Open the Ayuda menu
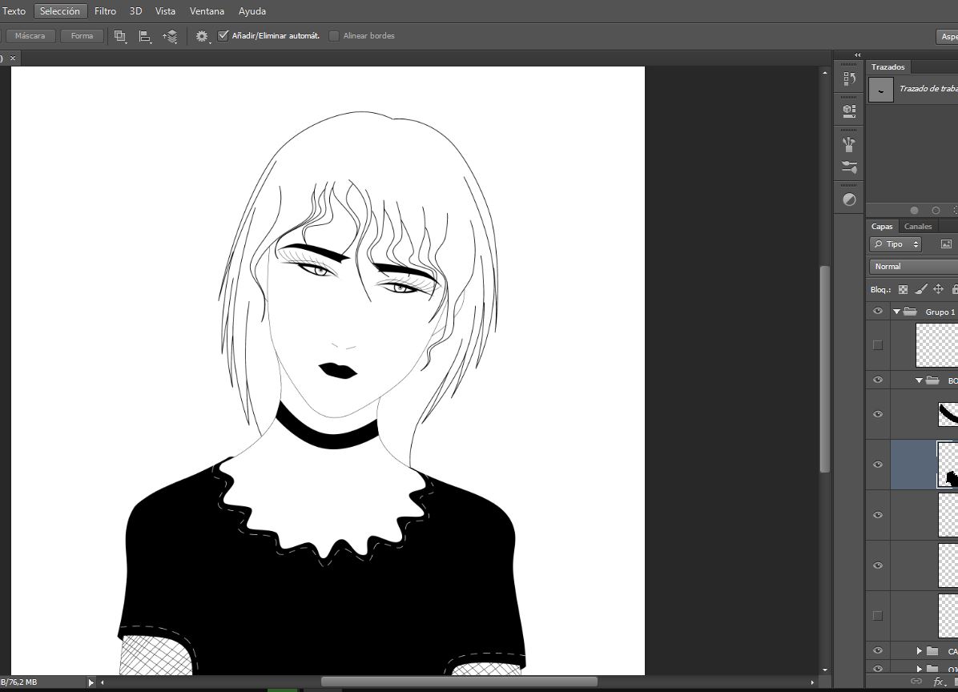The image size is (958, 692). pos(252,11)
